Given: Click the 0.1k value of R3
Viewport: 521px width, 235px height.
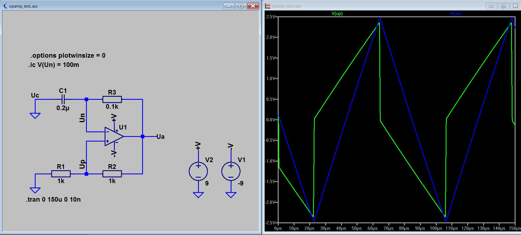Looking at the screenshot, I should pos(112,107).
